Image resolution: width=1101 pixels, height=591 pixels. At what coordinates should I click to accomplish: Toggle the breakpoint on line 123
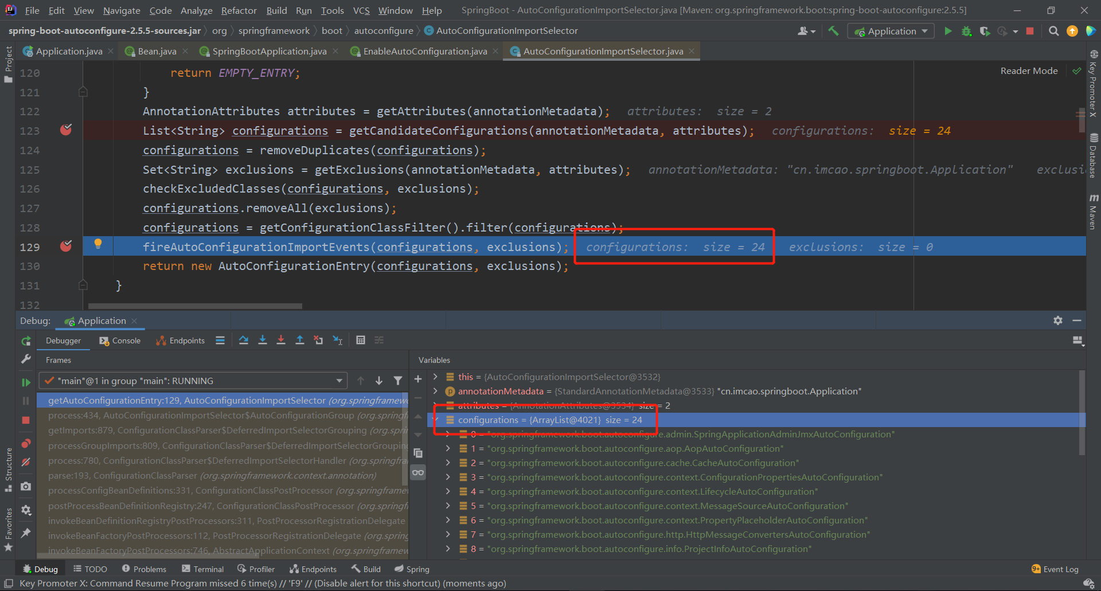[x=66, y=130]
